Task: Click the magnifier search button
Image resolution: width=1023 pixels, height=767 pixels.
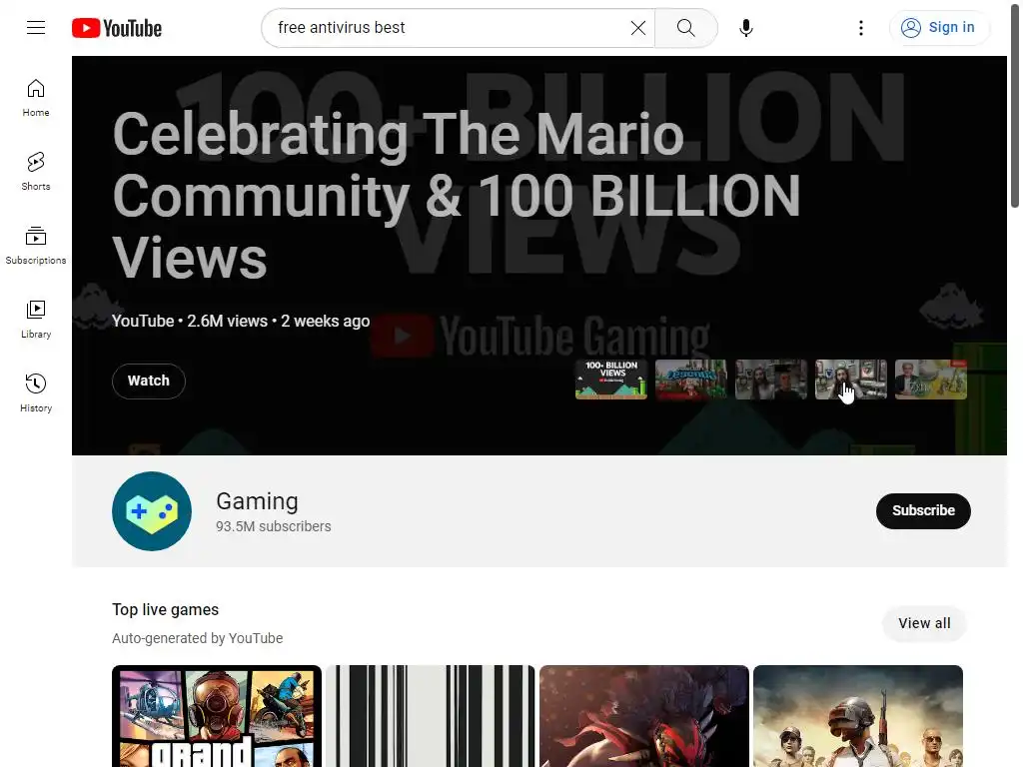Action: 685,27
